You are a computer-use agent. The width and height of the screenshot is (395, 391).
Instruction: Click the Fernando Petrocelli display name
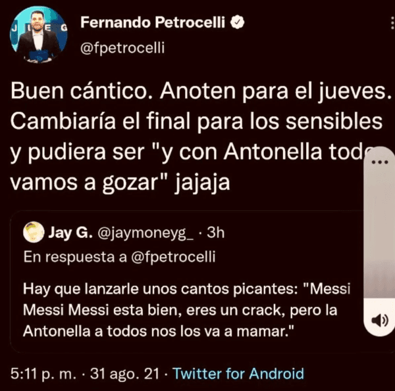point(153,23)
